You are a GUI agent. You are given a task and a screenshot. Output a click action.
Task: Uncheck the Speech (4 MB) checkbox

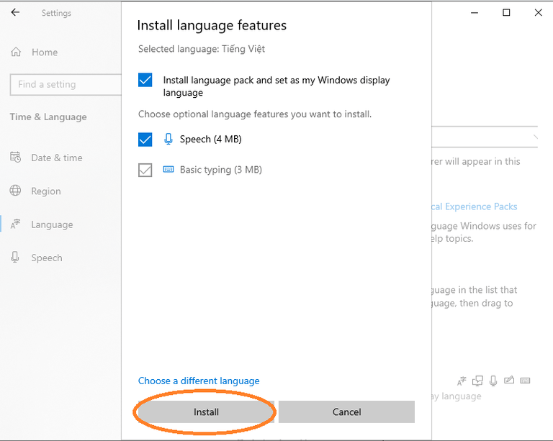145,140
